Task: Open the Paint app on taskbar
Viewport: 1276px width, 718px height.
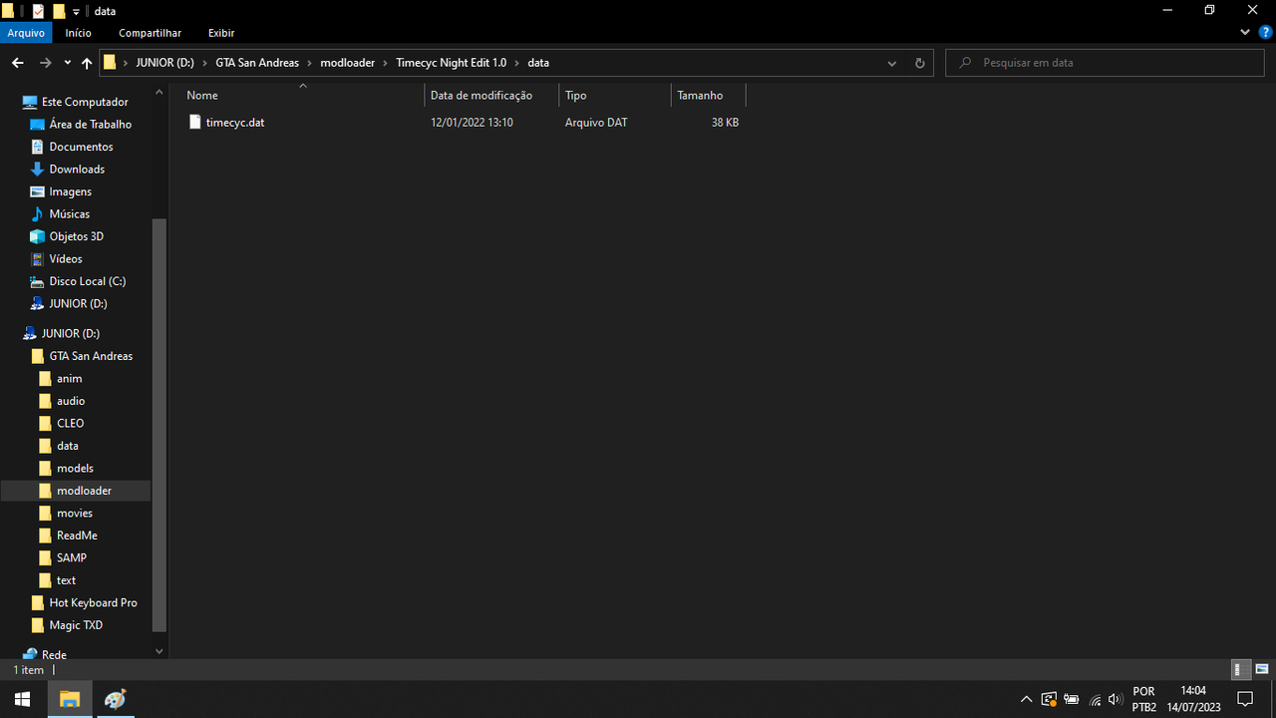Action: pyautogui.click(x=116, y=699)
